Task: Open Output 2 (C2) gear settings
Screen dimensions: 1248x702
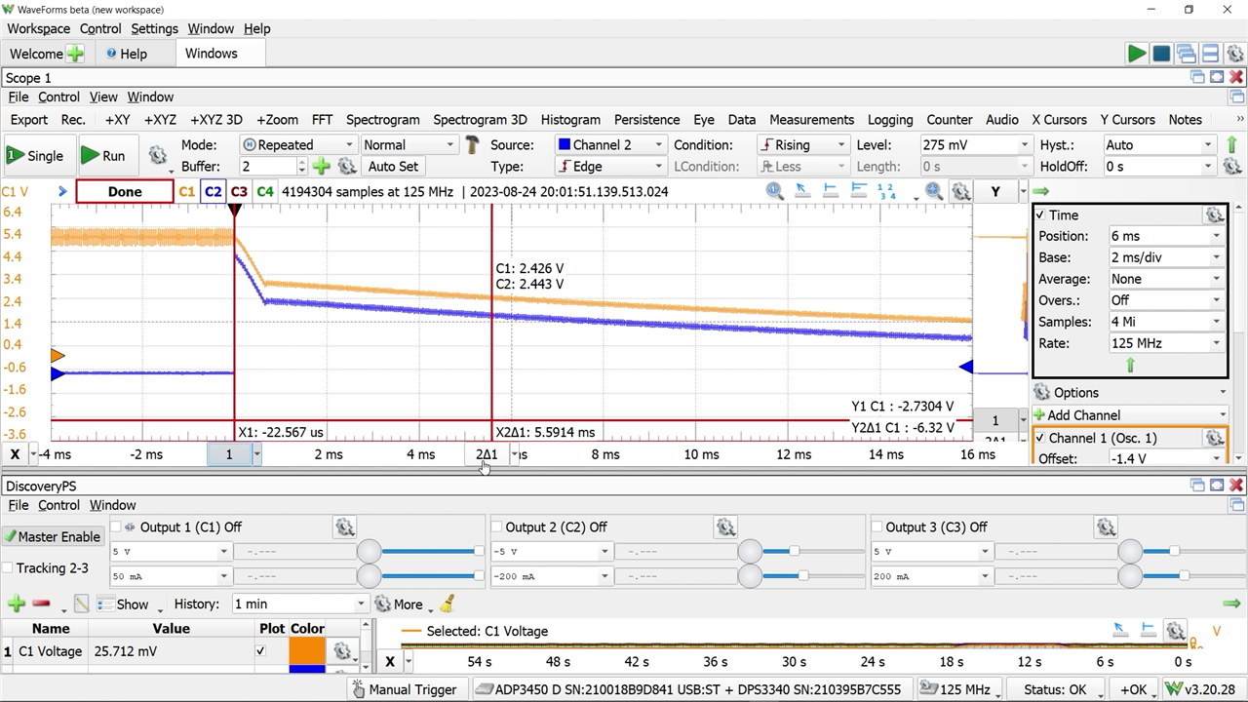Action: (725, 527)
